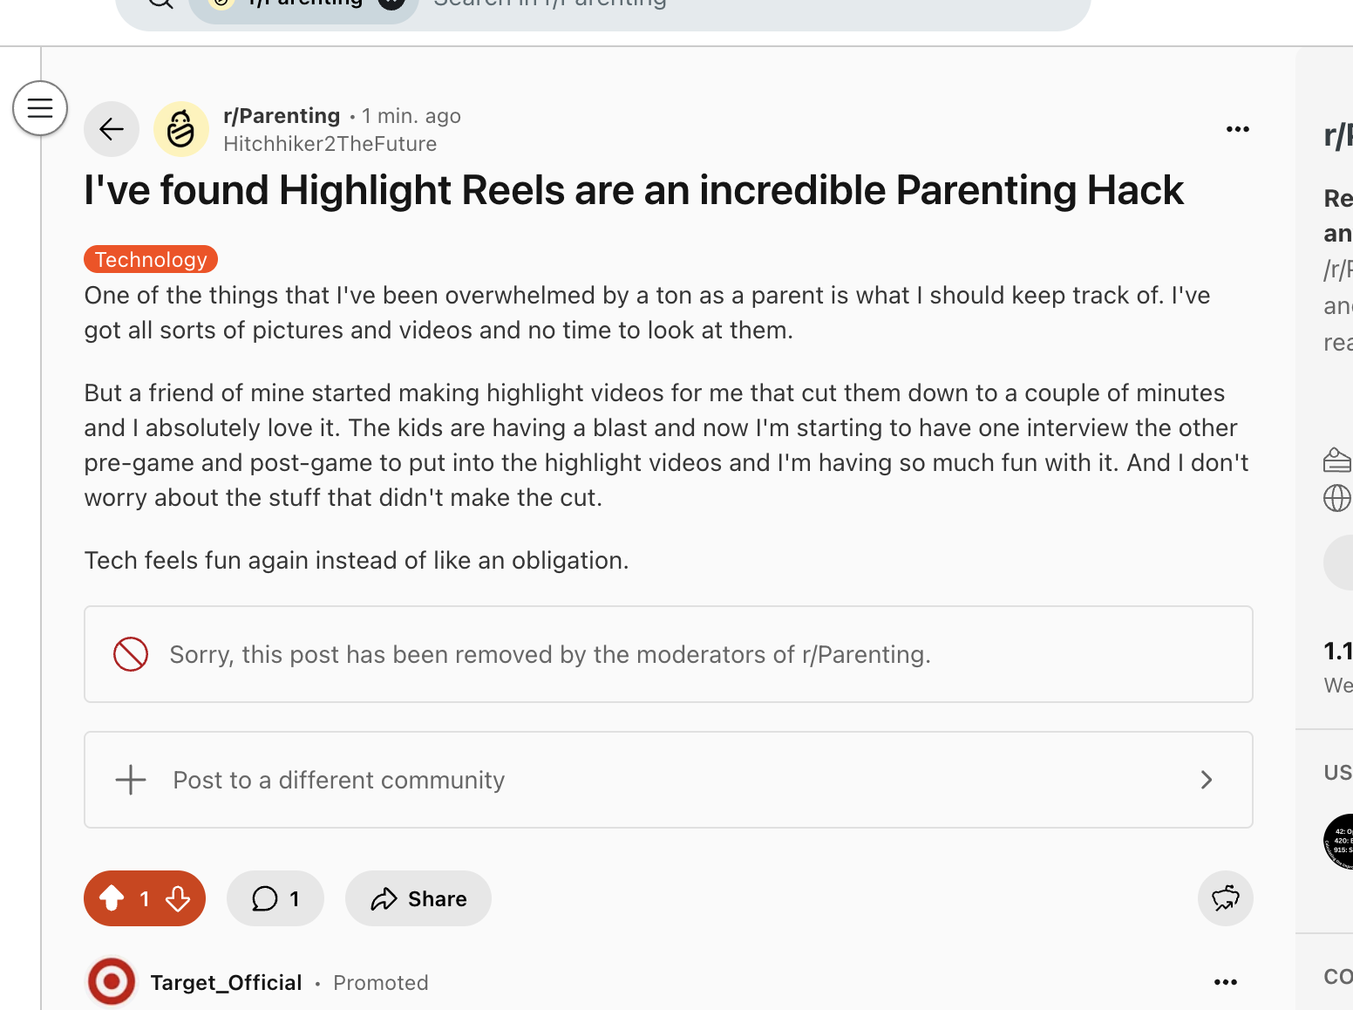
Task: Select the Technology flair tag
Action: 151,260
